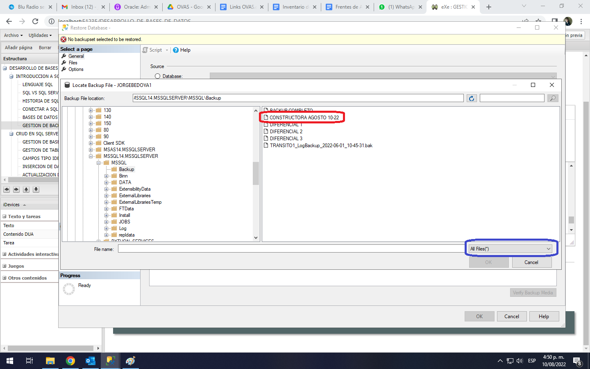Click the volume icon in the system tray

pos(520,361)
